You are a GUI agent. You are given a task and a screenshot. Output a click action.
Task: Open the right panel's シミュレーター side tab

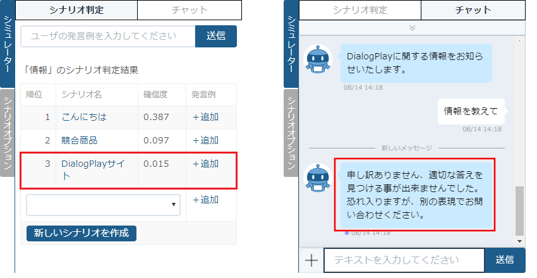[x=291, y=44]
